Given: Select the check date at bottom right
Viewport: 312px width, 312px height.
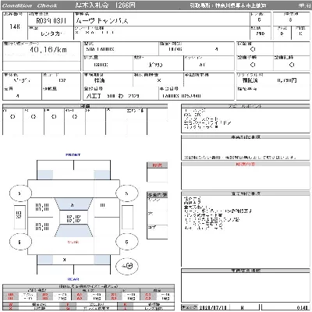Looking at the screenshot, I should pos(213,307).
